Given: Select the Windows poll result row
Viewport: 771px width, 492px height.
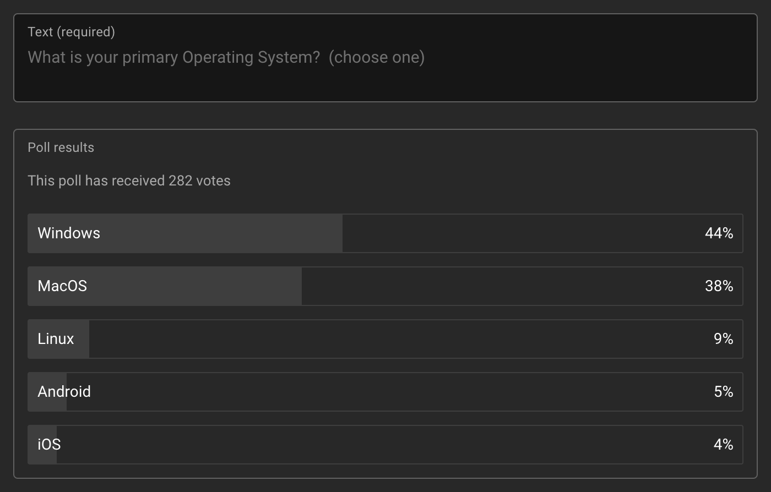Looking at the screenshot, I should click(385, 233).
